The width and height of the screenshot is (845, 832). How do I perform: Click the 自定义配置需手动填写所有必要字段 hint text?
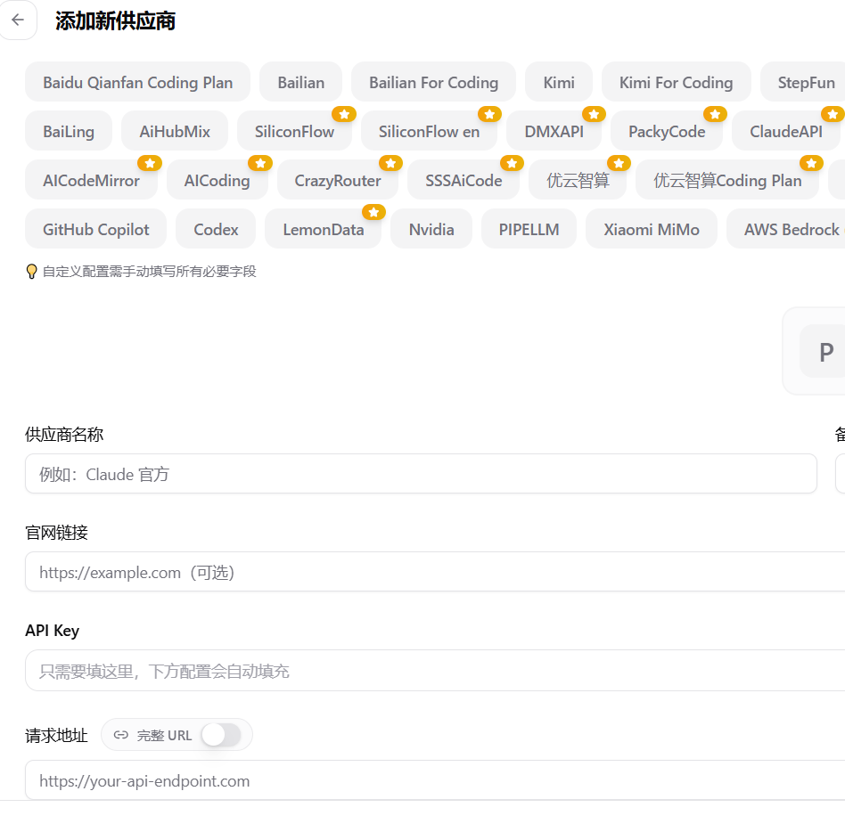(149, 272)
